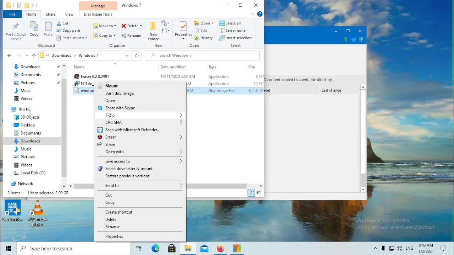The image size is (454, 255).
Task: Expand the Give access to submenu
Action: coord(140,161)
